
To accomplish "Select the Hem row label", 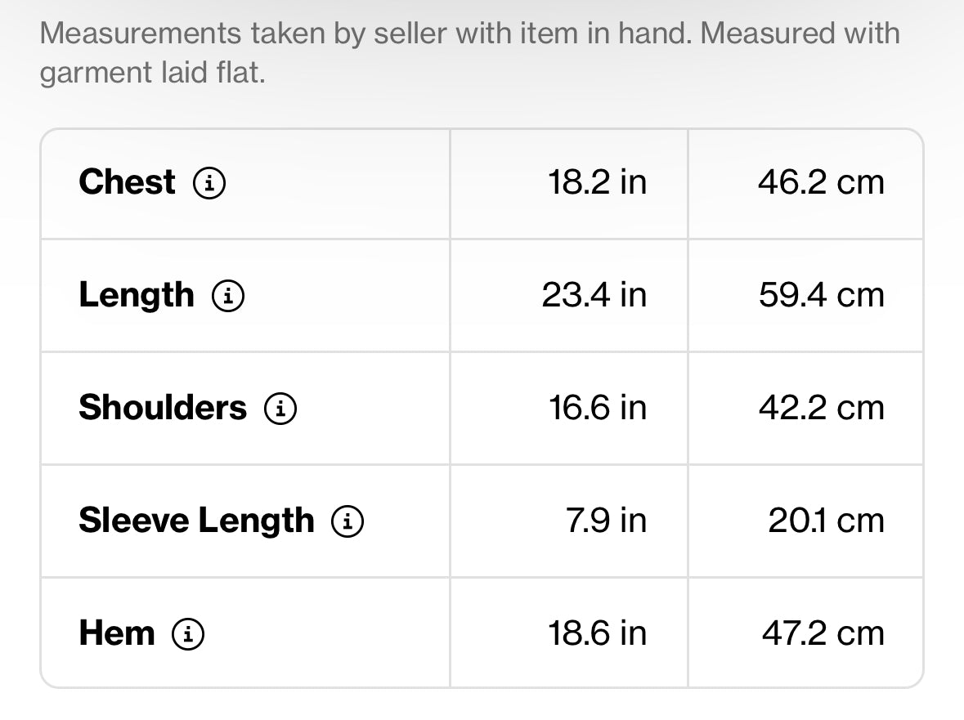I will [x=117, y=633].
